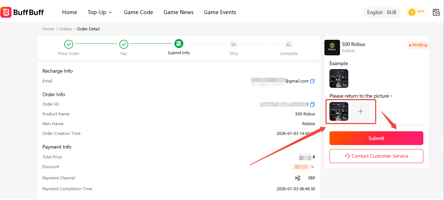Viewport: 444px width, 200px height.
Task: Click the Submit Info step icon
Action: (x=179, y=44)
